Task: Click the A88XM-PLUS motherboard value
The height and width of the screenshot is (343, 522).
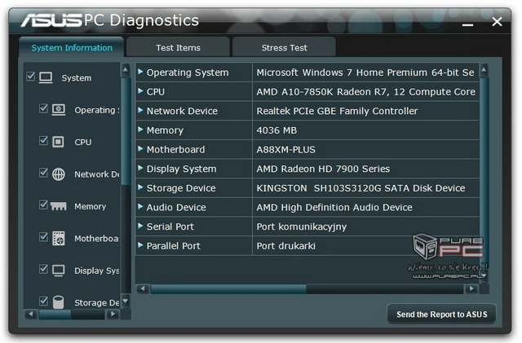Action: click(x=285, y=149)
